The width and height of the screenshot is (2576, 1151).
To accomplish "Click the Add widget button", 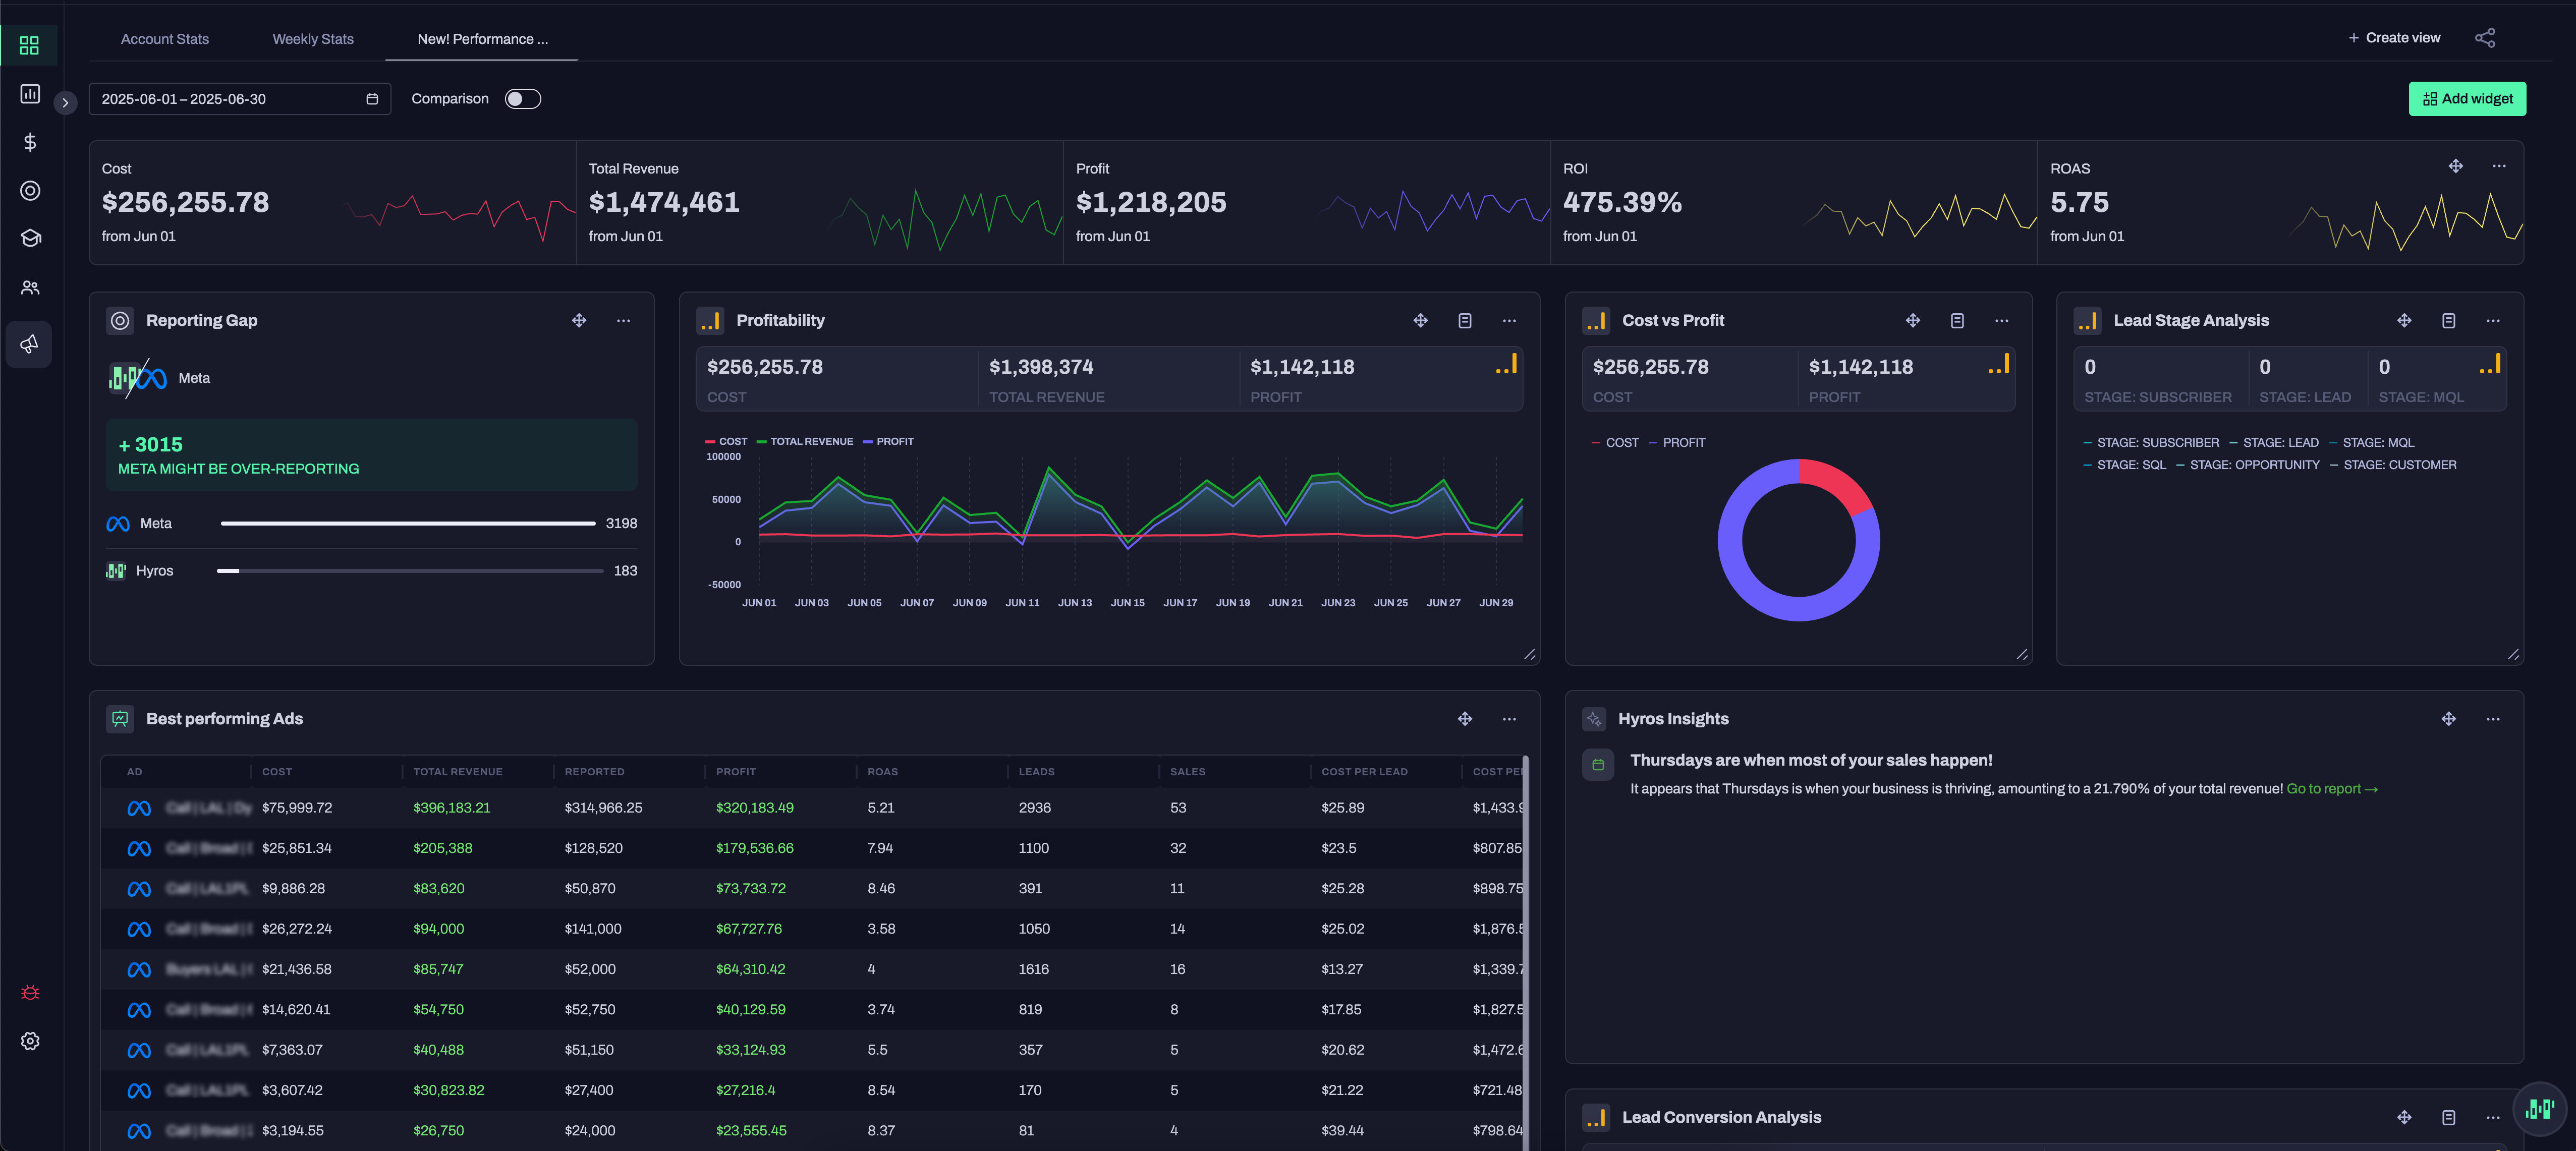I will 2467,98.
